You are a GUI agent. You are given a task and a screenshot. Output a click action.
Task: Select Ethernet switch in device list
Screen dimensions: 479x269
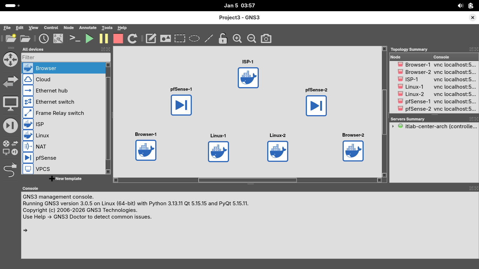tap(55, 102)
